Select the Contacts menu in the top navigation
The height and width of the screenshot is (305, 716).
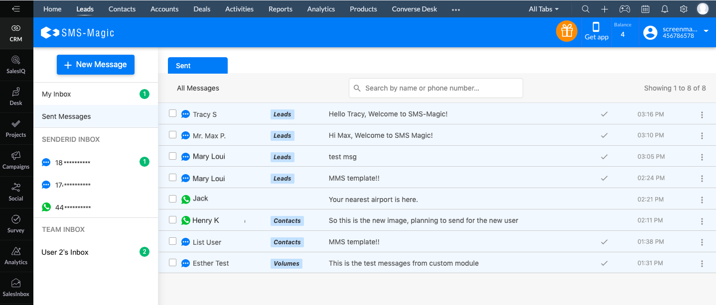click(x=122, y=8)
